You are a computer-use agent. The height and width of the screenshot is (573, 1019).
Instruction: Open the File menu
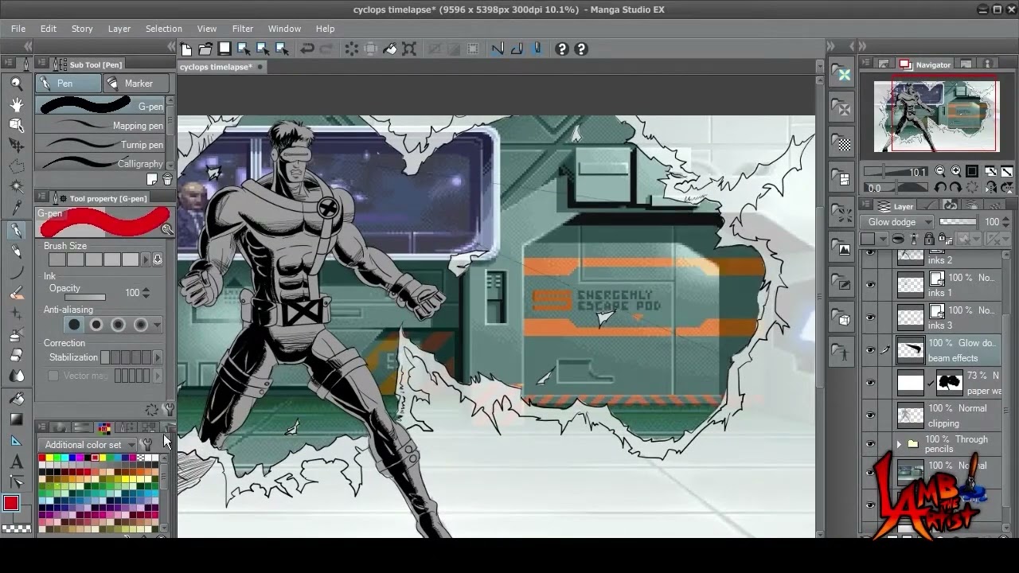18,29
